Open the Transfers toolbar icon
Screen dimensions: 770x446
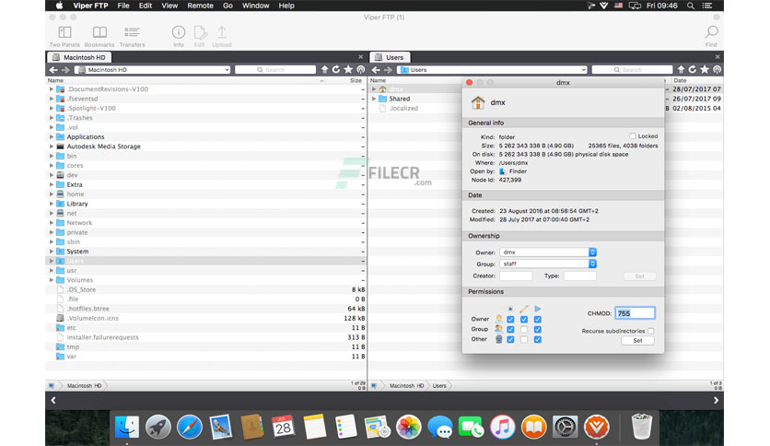click(132, 32)
